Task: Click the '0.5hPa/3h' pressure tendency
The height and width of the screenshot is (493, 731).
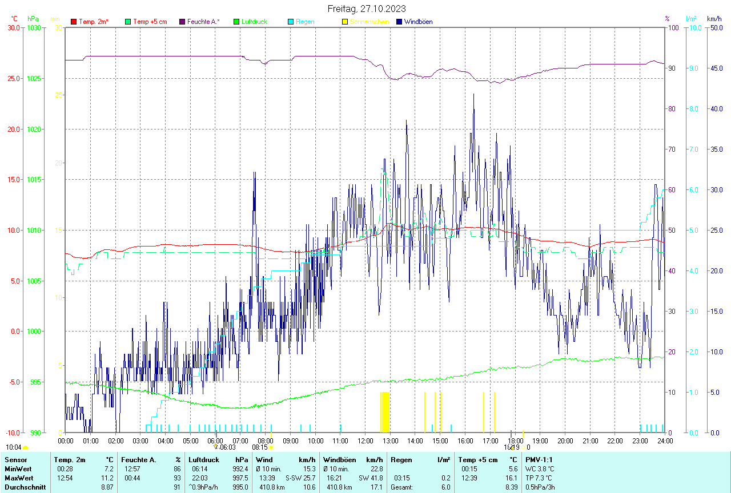Action: click(540, 487)
